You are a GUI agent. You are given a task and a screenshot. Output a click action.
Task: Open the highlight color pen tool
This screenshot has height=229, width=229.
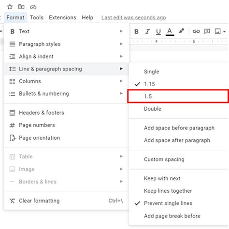(x=182, y=31)
